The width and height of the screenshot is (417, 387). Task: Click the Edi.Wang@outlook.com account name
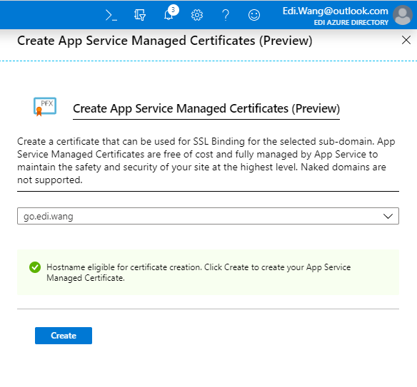[336, 11]
